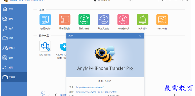This screenshot has width=195, height=96.
Task: Open the anymp4.com homepage link
Action: 90,87
